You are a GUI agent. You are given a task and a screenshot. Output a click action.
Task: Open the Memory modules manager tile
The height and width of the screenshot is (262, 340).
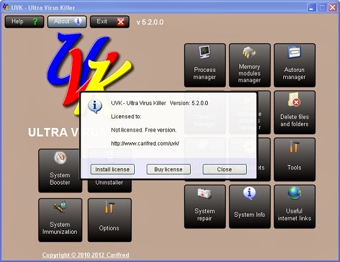coord(249,65)
